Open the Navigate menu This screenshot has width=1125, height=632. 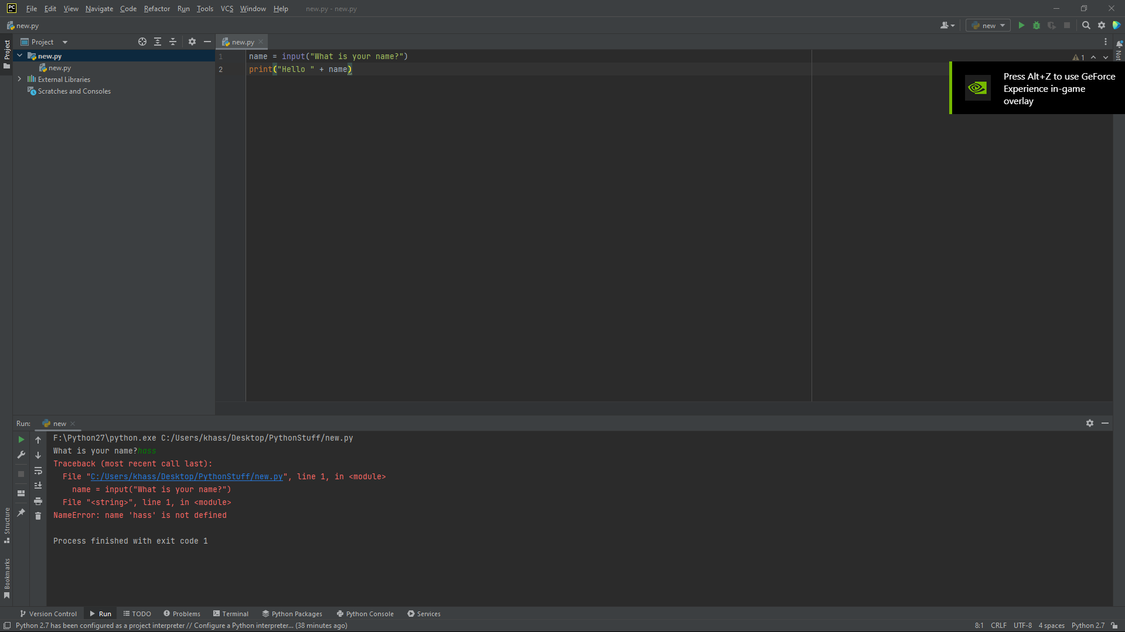[x=99, y=9]
